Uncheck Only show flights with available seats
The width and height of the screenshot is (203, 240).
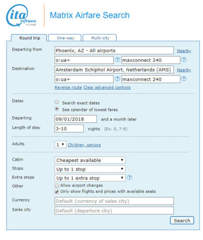[57, 192]
